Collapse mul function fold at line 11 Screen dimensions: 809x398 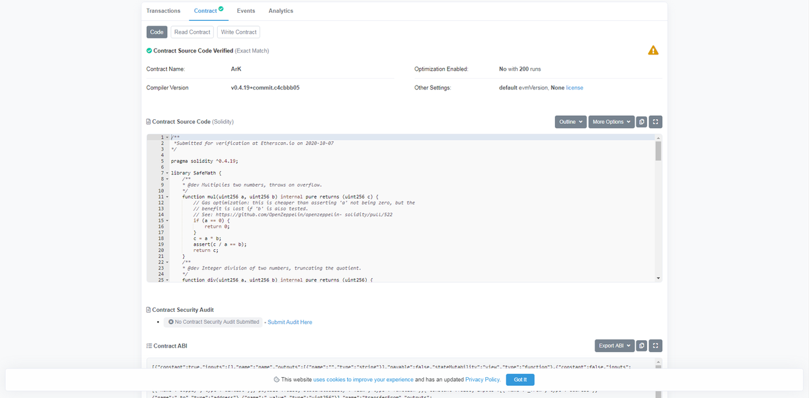(167, 197)
